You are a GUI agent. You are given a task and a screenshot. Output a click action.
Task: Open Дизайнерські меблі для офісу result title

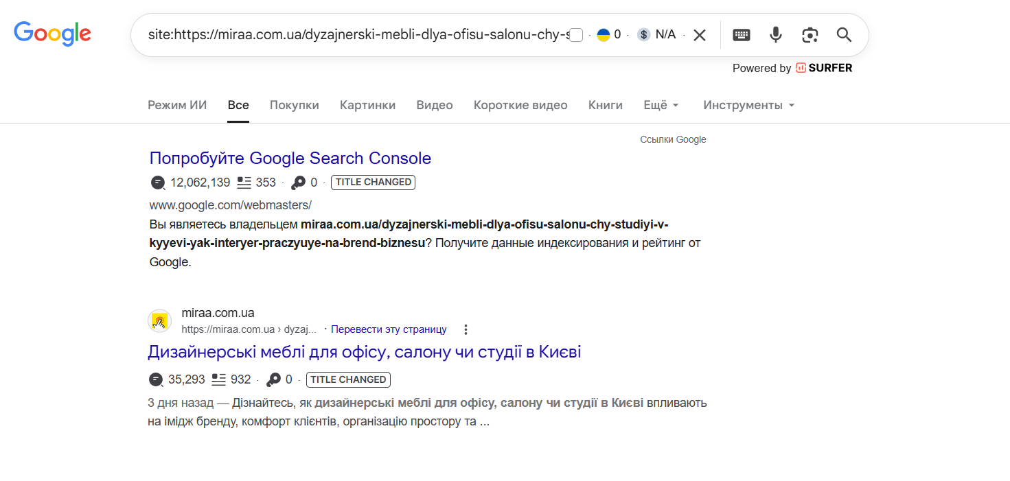[365, 352]
